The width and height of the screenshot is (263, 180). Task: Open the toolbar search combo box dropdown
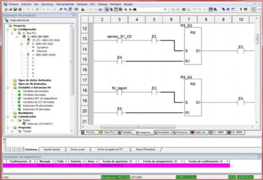point(165,10)
